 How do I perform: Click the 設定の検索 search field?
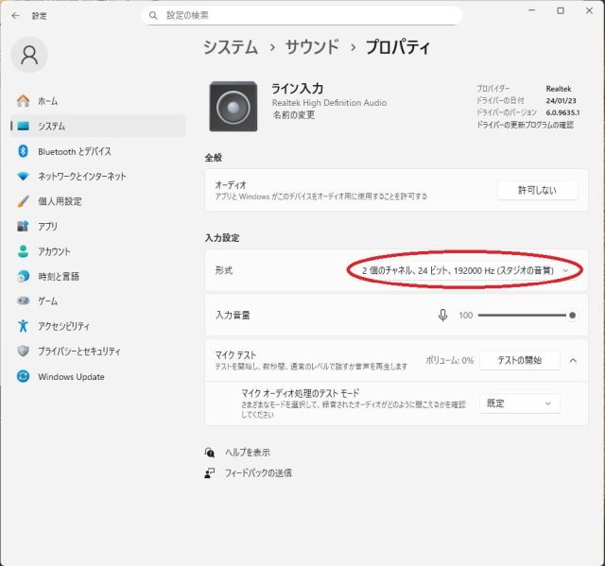click(x=302, y=16)
